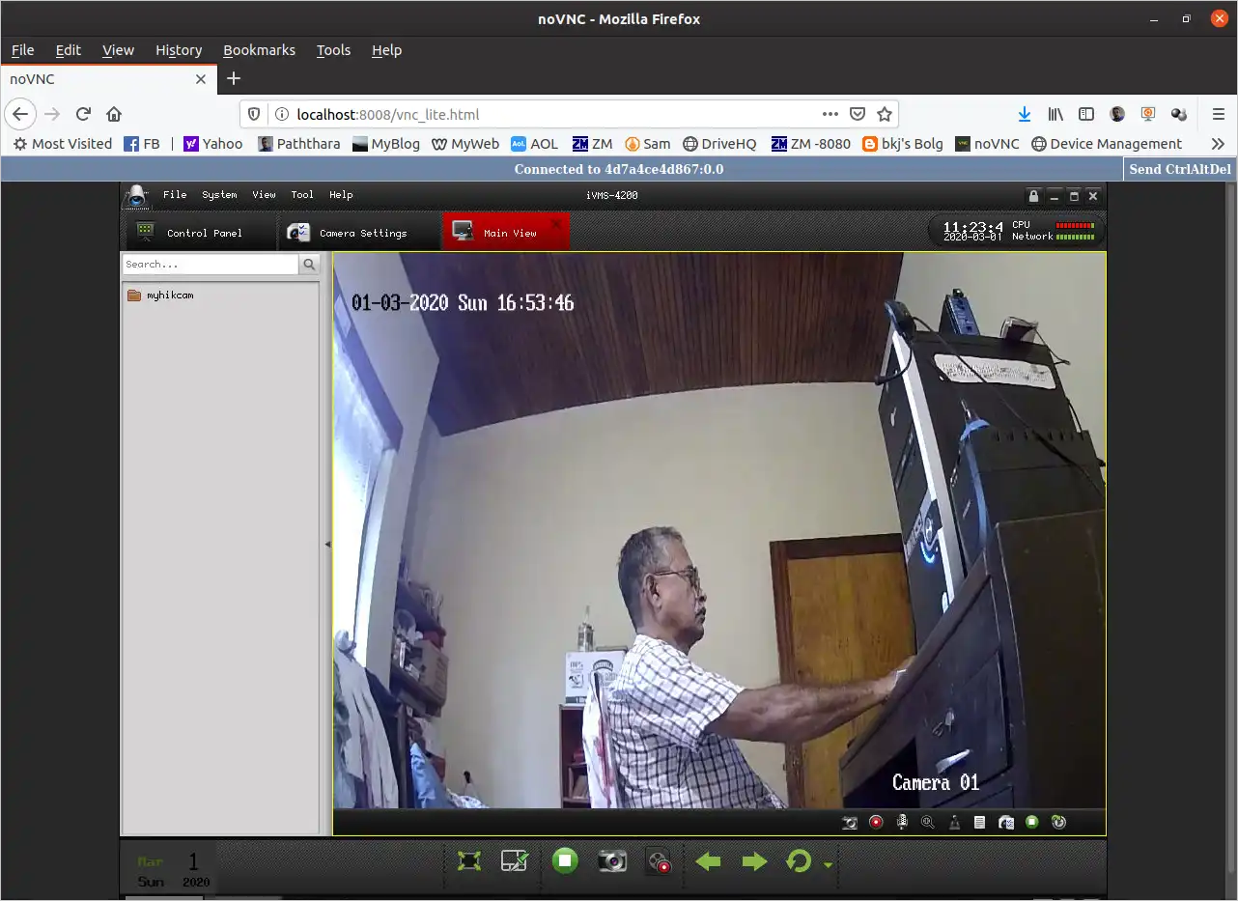Open Firefox Bookmarks menu
Screen dimensions: 1238x901
tap(259, 50)
